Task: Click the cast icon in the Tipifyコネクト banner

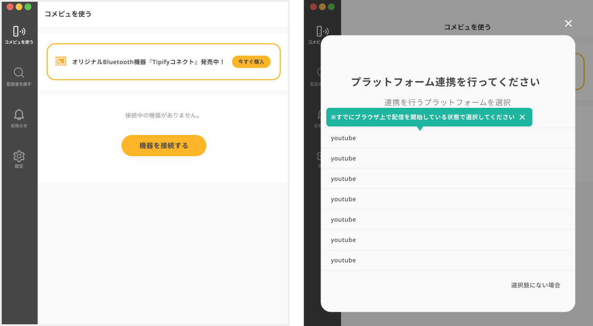Action: (x=61, y=61)
